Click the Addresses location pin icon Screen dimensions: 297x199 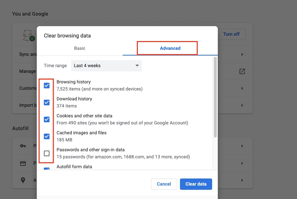(x=23, y=180)
